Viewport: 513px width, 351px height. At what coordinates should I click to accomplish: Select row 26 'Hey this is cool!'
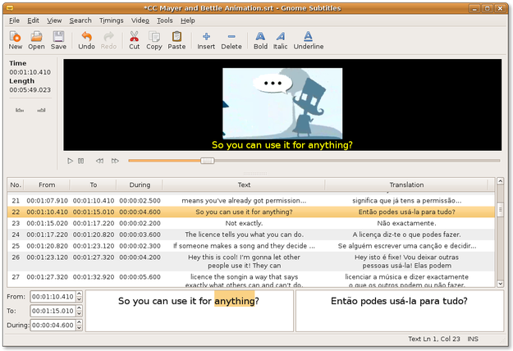251,261
